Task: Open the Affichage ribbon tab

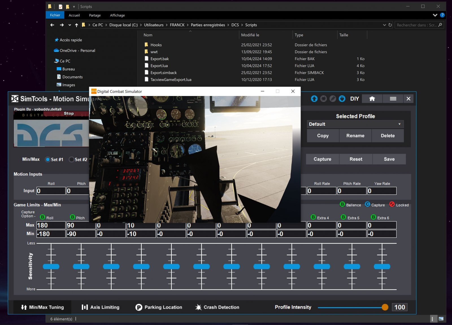Action: tap(117, 15)
